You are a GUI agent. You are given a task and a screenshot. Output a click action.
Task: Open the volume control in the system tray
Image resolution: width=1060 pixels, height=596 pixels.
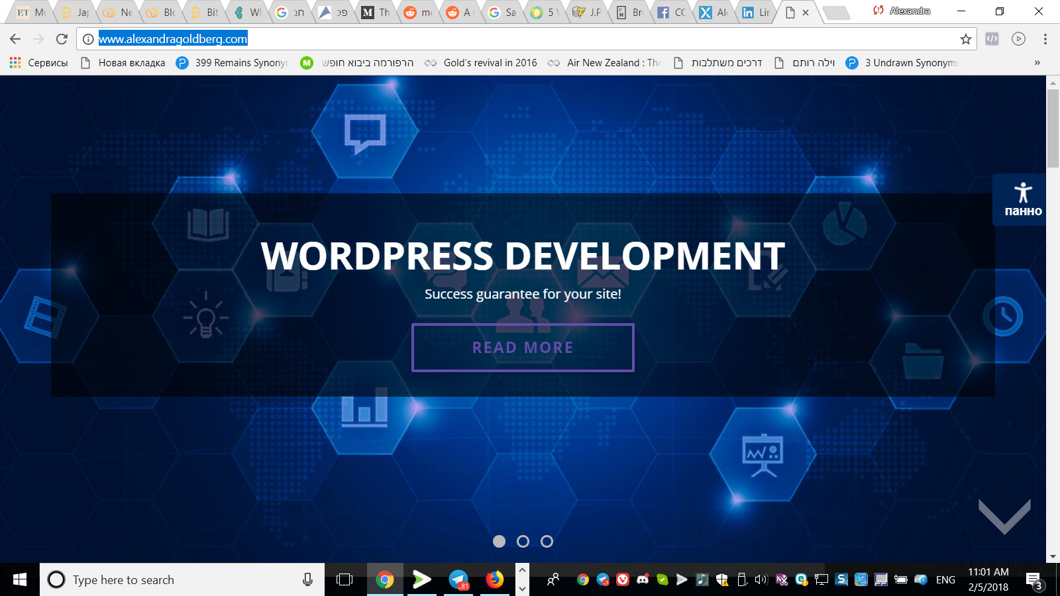[x=761, y=579]
